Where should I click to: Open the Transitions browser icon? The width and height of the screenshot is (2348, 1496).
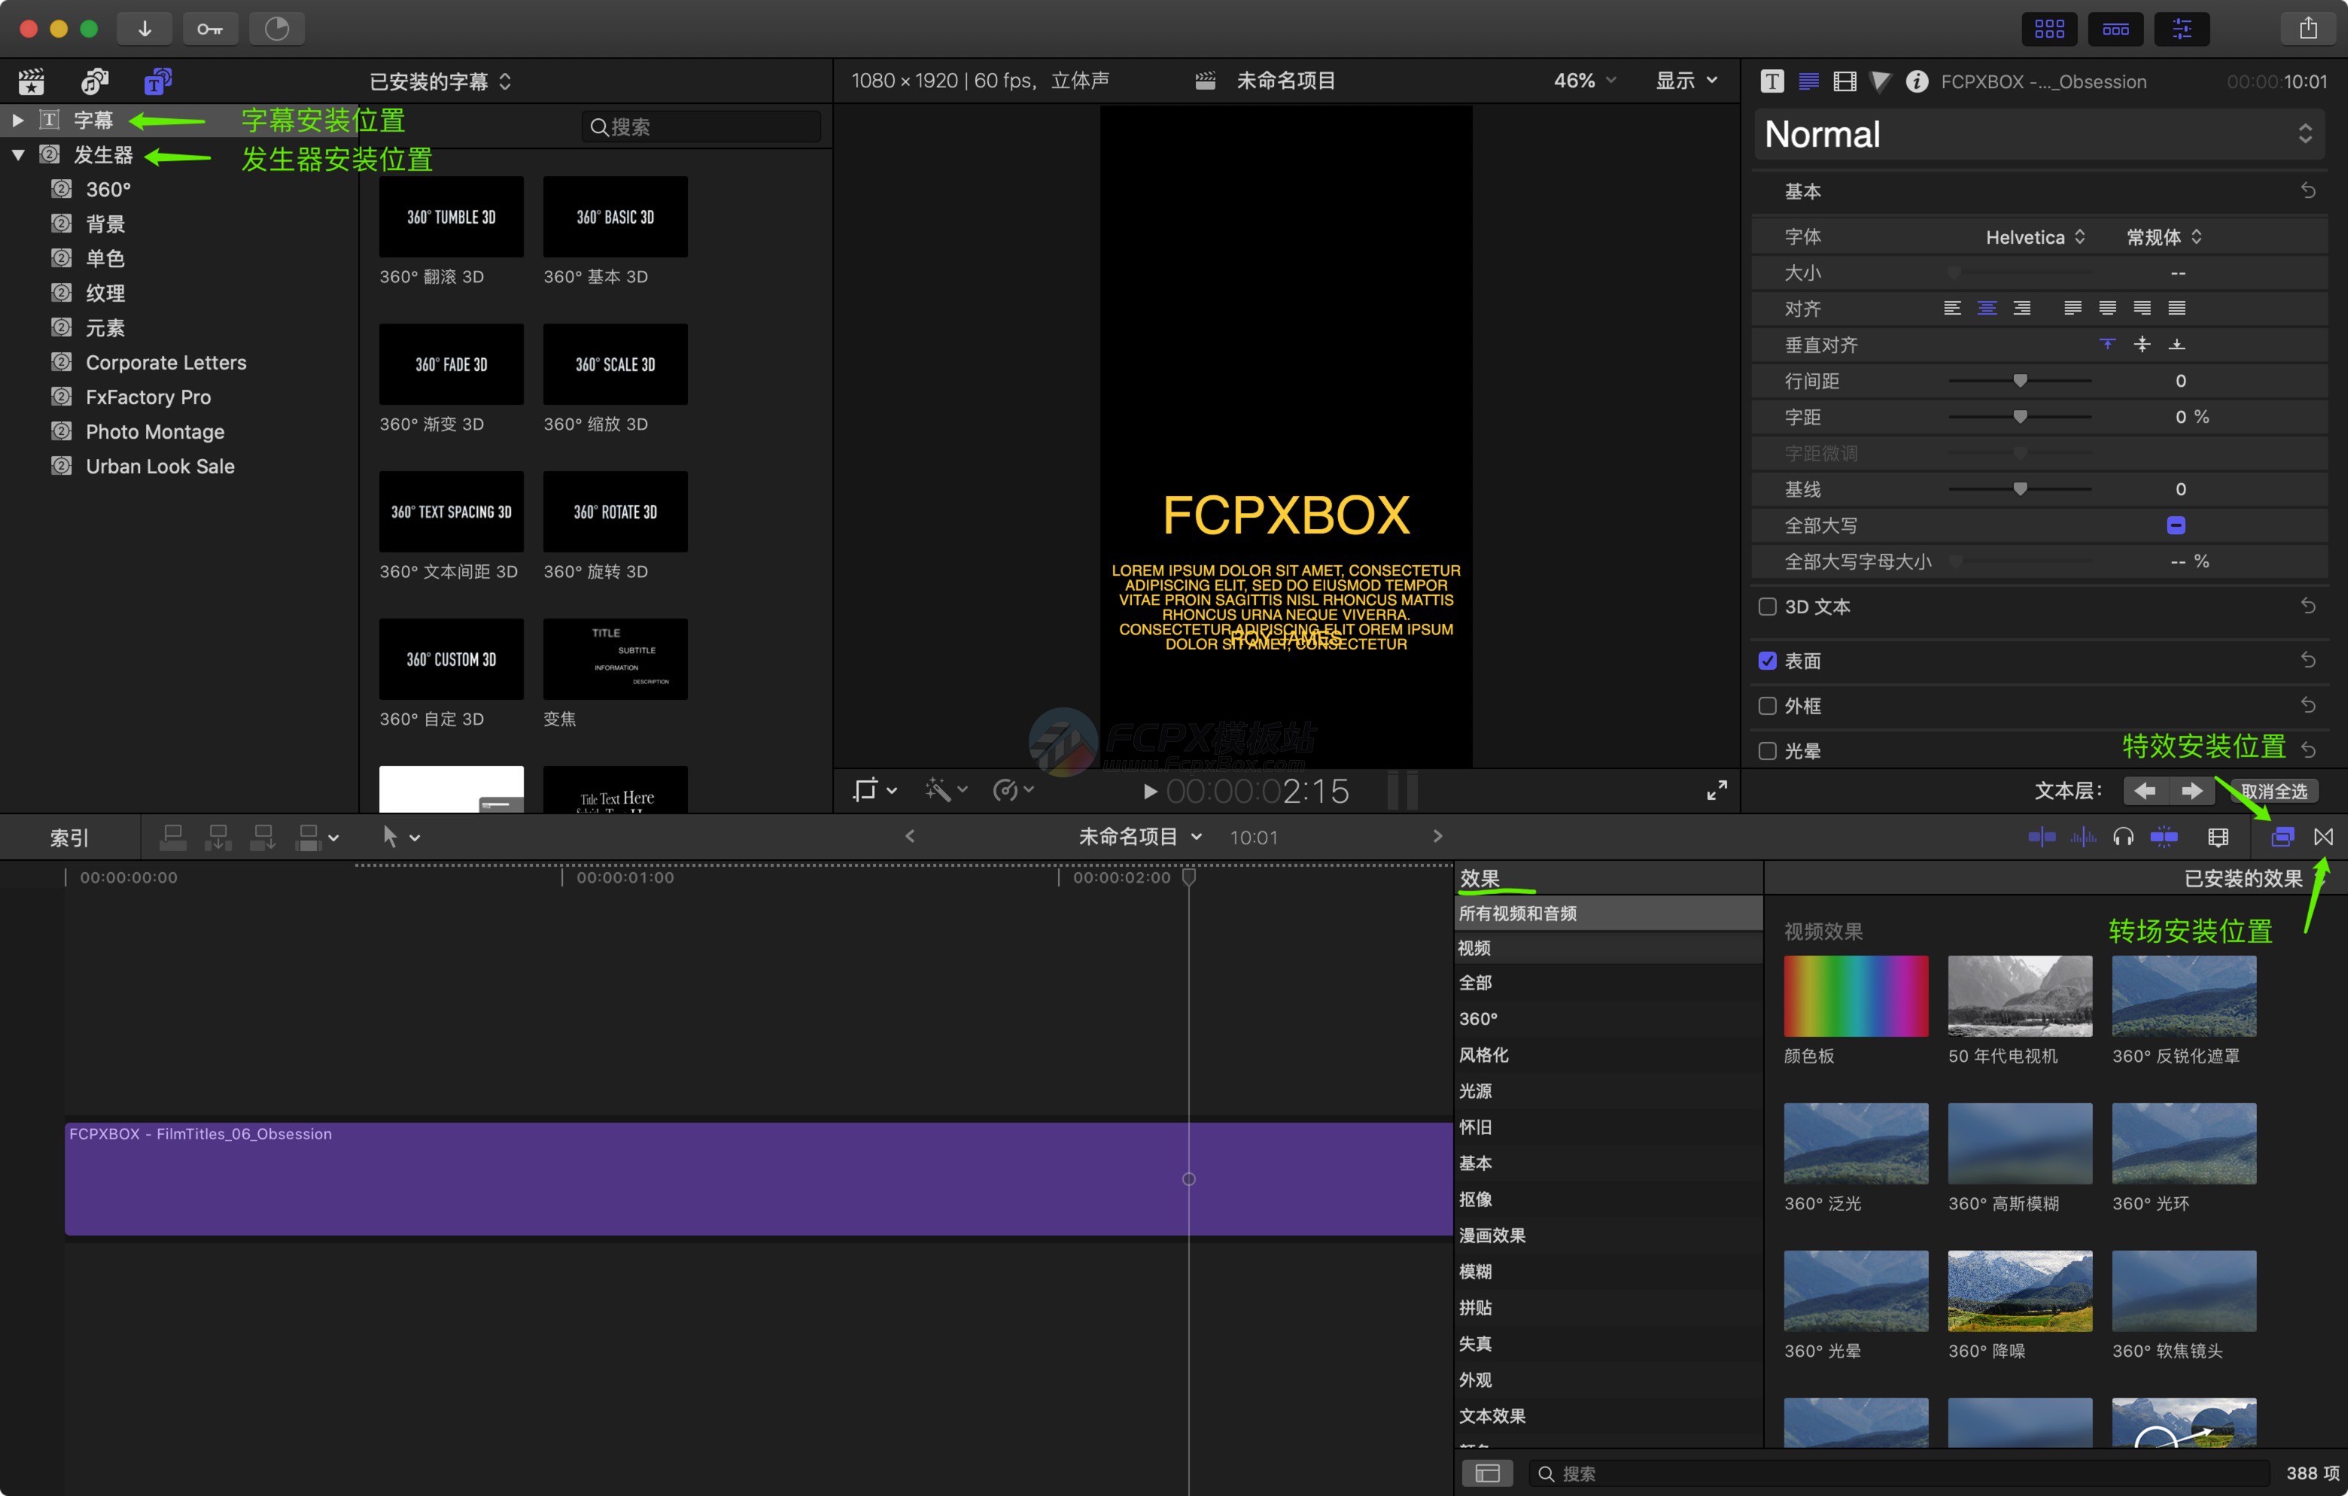tap(2324, 837)
